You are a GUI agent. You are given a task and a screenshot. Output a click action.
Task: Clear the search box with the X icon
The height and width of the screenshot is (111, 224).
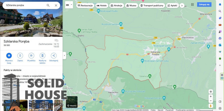tap(56, 5)
